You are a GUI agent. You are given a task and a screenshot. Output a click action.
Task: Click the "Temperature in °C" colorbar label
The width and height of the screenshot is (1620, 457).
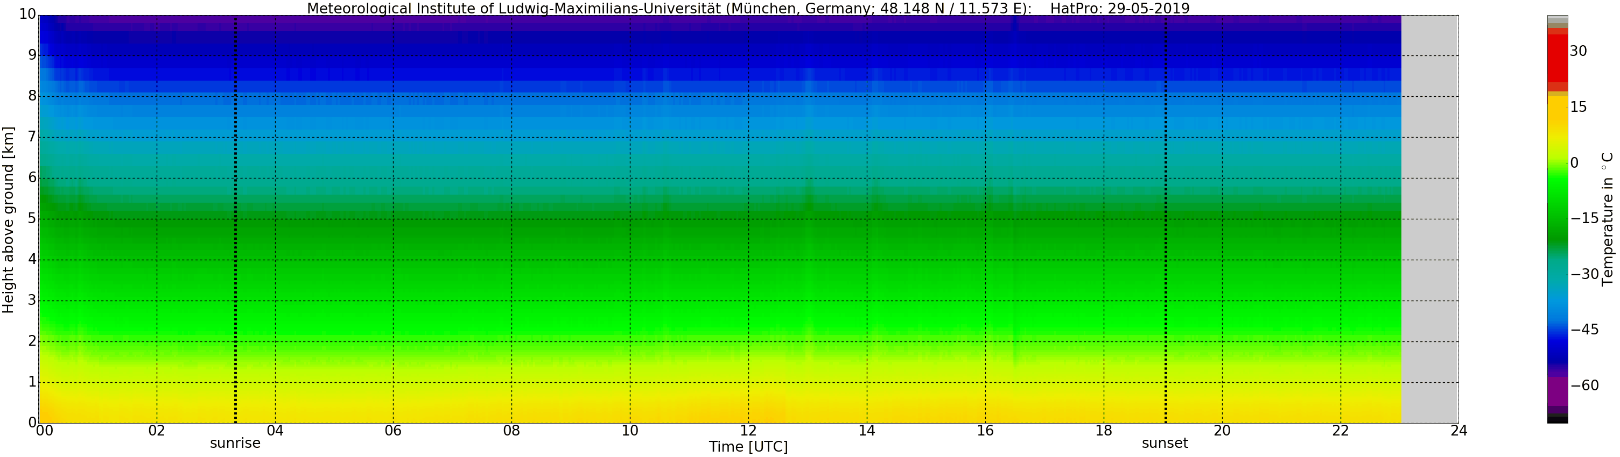1608,218
